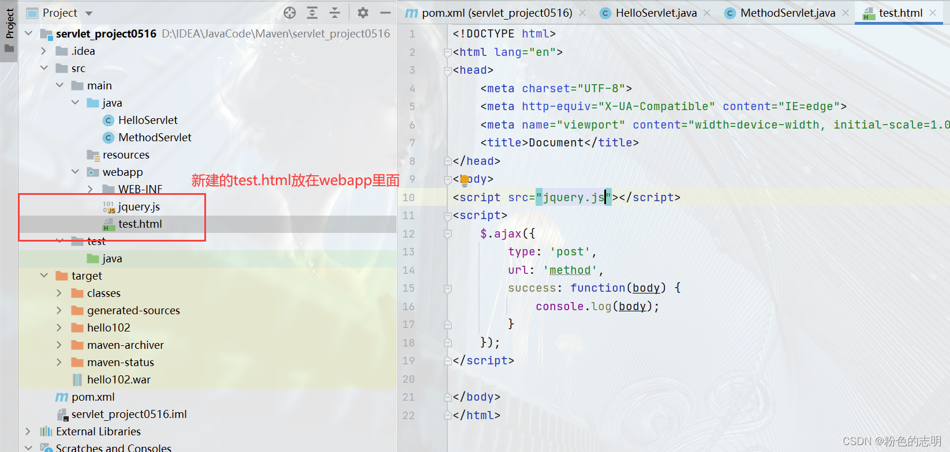Viewport: 950px width, 452px height.
Task: Collapse the target folder
Action: 44,276
